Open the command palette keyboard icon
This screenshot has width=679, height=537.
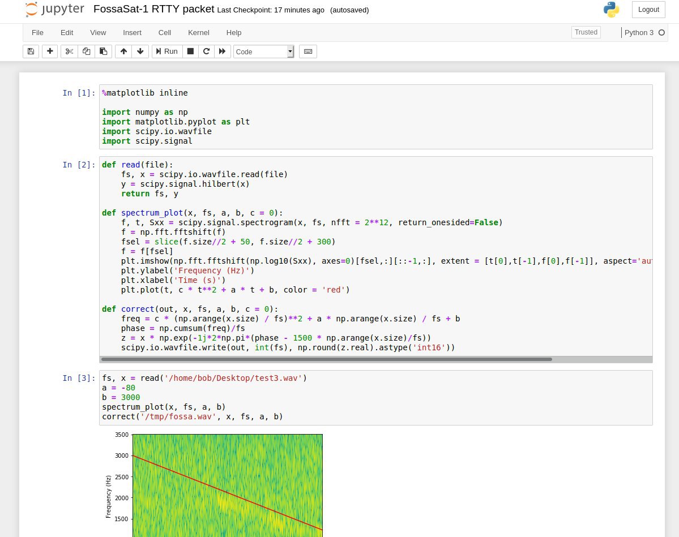click(308, 51)
